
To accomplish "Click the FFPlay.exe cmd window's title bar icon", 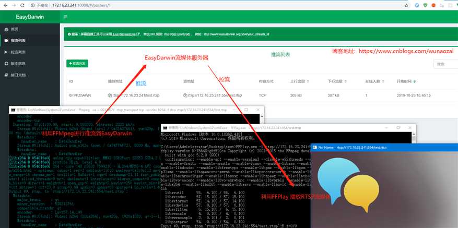I will coord(165,128).
